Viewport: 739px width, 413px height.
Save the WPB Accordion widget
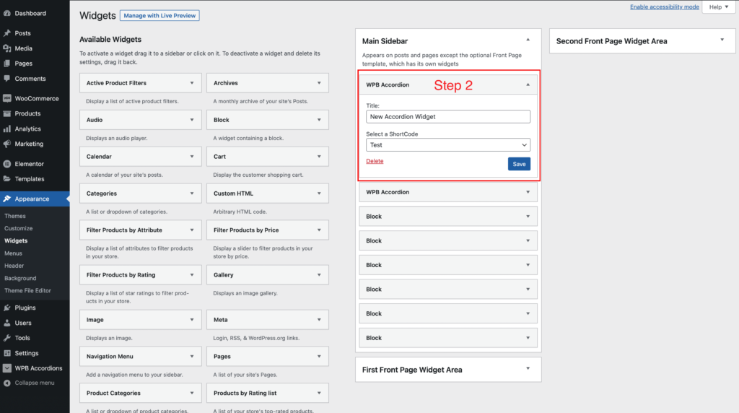click(519, 164)
